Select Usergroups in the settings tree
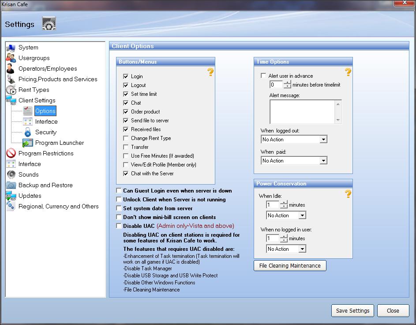 point(34,58)
